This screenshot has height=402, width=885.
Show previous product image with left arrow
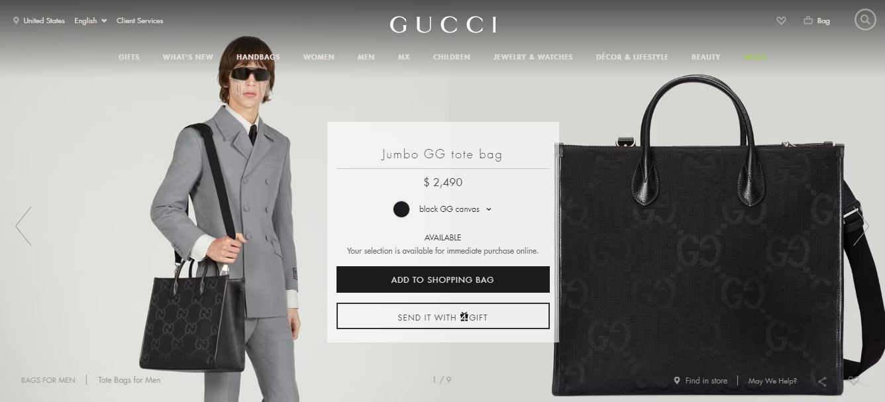point(23,226)
